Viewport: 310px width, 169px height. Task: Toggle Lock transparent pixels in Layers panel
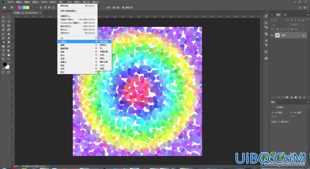pyautogui.click(x=277, y=29)
